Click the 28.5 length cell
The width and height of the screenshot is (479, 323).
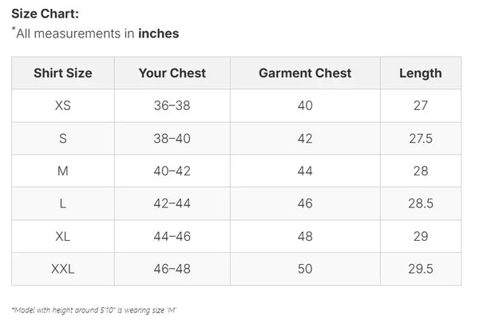click(x=421, y=203)
